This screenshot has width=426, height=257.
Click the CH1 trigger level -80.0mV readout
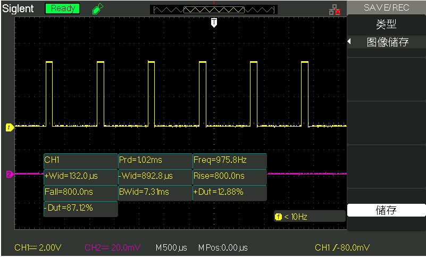(x=342, y=247)
